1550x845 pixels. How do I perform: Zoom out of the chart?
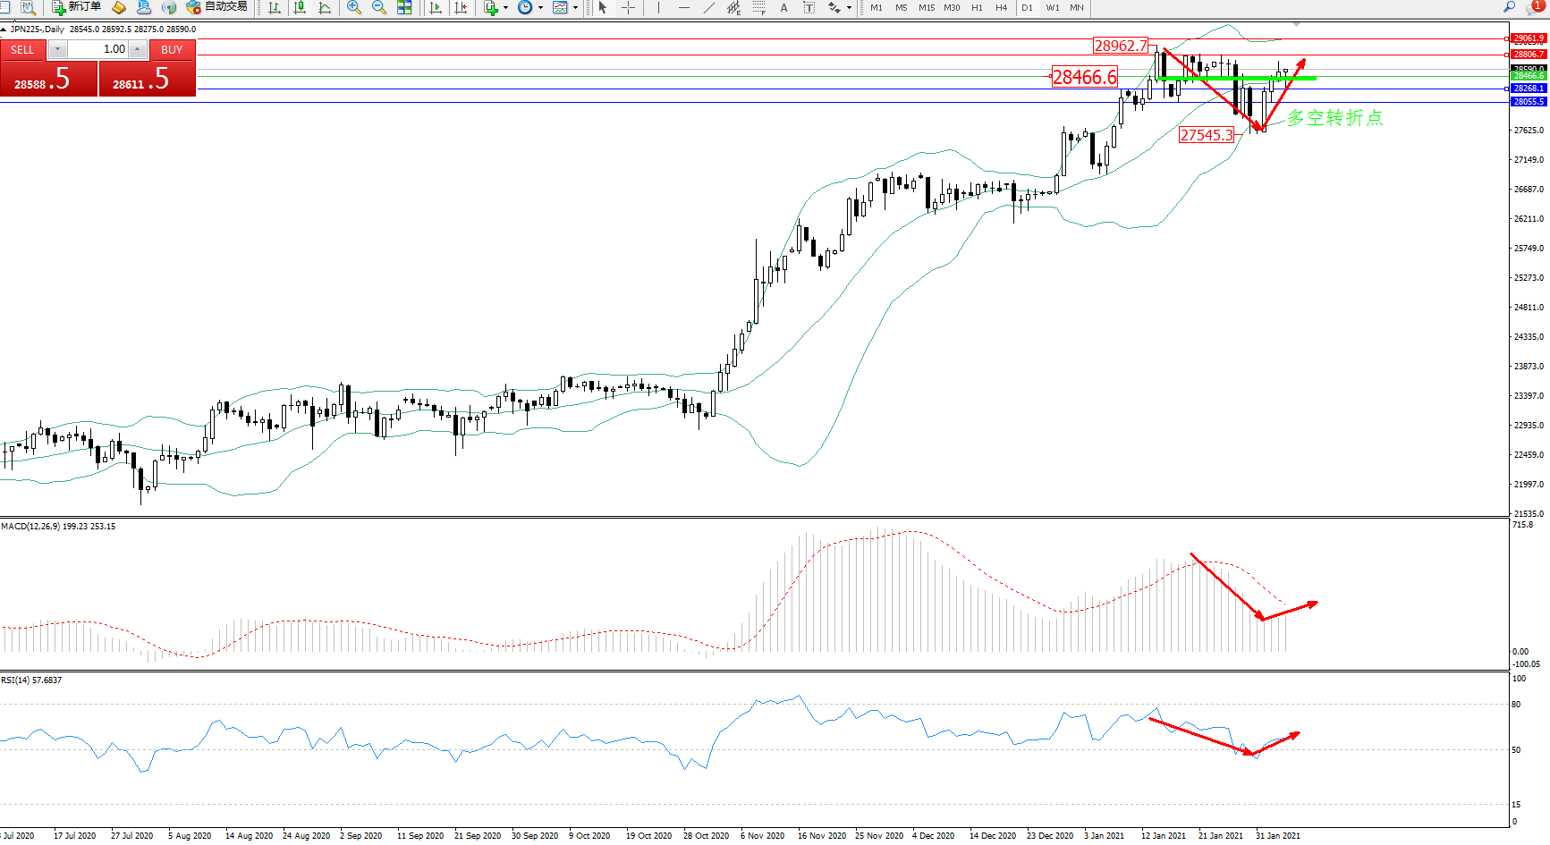pyautogui.click(x=379, y=7)
